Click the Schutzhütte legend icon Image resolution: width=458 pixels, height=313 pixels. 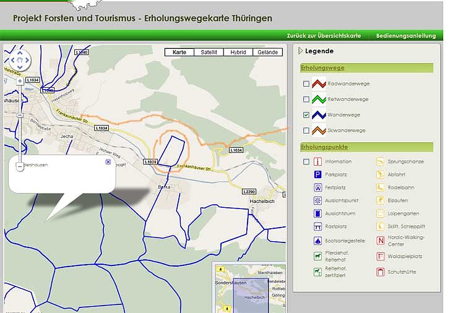click(381, 272)
